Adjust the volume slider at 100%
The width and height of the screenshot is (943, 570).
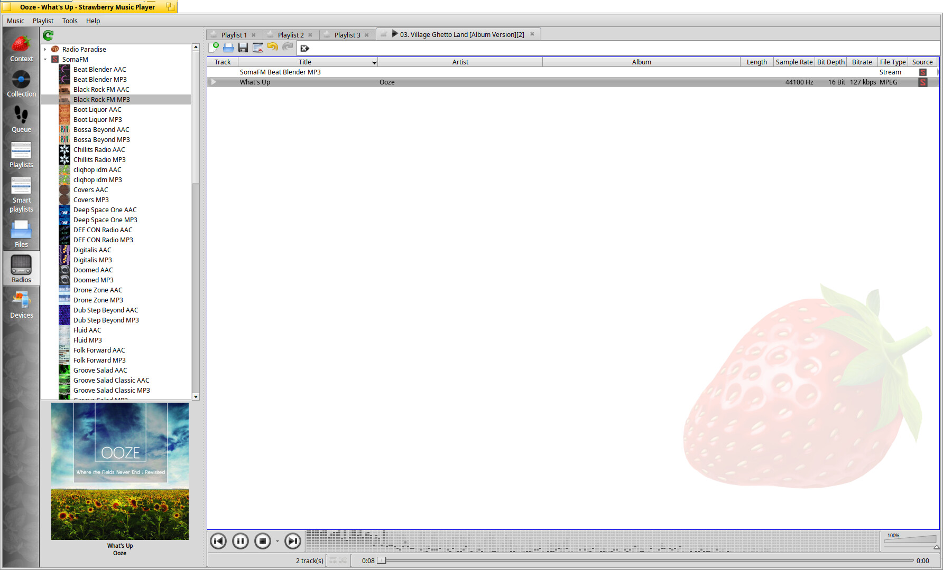click(x=911, y=540)
